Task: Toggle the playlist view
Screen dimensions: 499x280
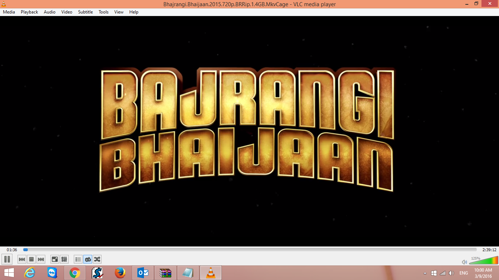Action: pos(78,259)
